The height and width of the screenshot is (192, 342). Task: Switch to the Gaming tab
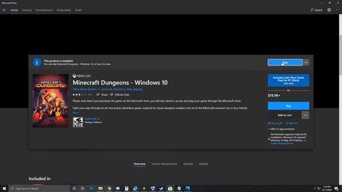click(27, 10)
